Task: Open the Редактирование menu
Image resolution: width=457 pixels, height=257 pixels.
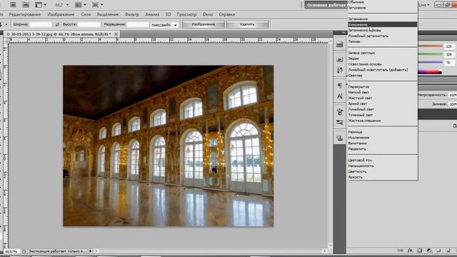Action: [x=25, y=14]
